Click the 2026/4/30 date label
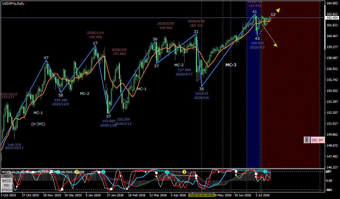 196,21
